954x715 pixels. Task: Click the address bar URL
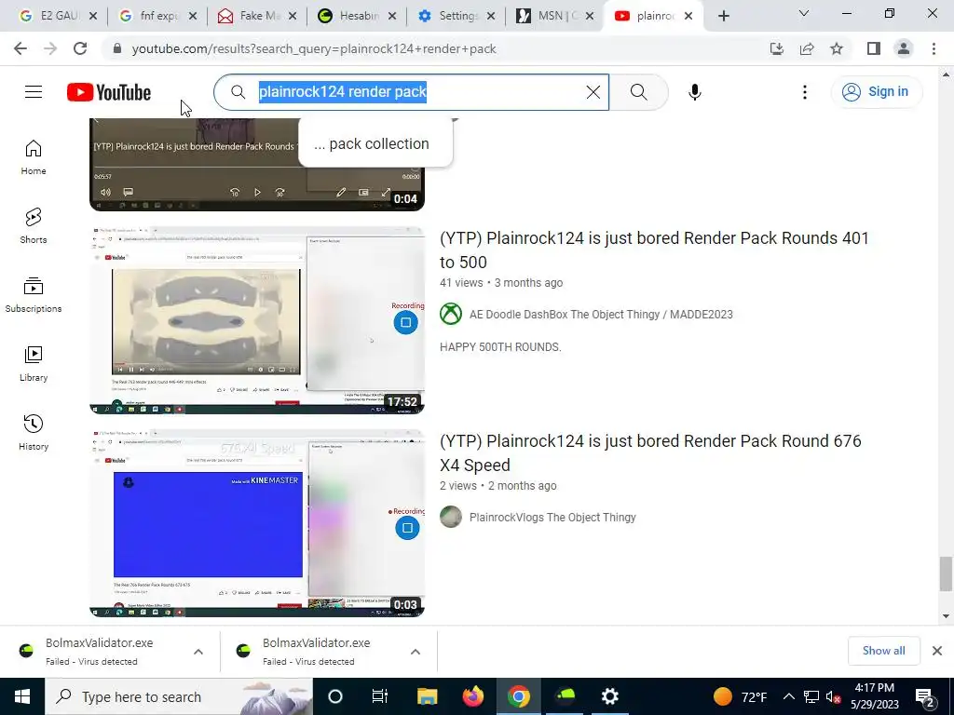coord(314,48)
